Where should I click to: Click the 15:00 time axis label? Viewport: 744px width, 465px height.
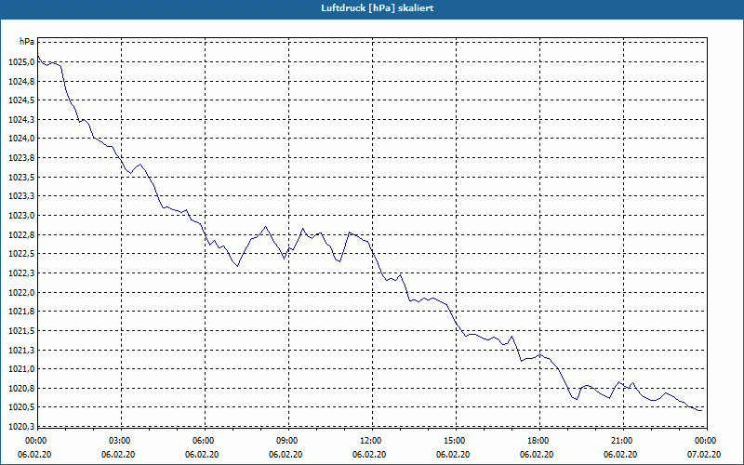[x=456, y=440]
